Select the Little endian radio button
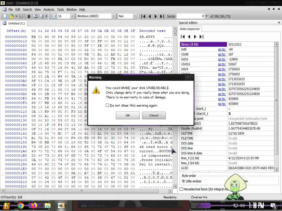The width and height of the screenshot is (282, 211). pyautogui.click(x=183, y=181)
